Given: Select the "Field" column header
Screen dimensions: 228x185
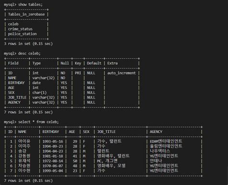Looking at the screenshot, I should 13,63.
